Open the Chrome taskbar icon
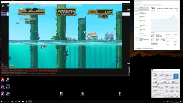The height and width of the screenshot is (103, 183). click(x=12, y=102)
